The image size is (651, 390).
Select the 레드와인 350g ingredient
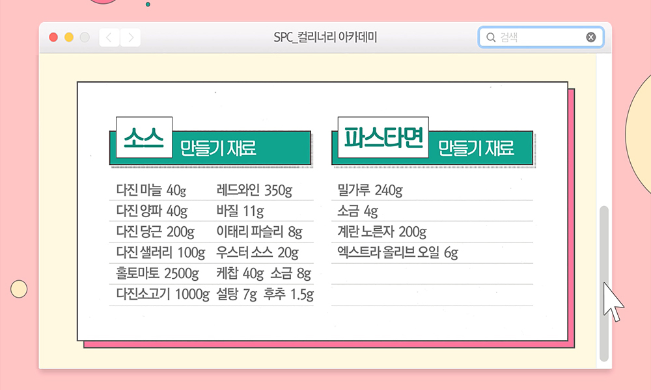(x=254, y=190)
